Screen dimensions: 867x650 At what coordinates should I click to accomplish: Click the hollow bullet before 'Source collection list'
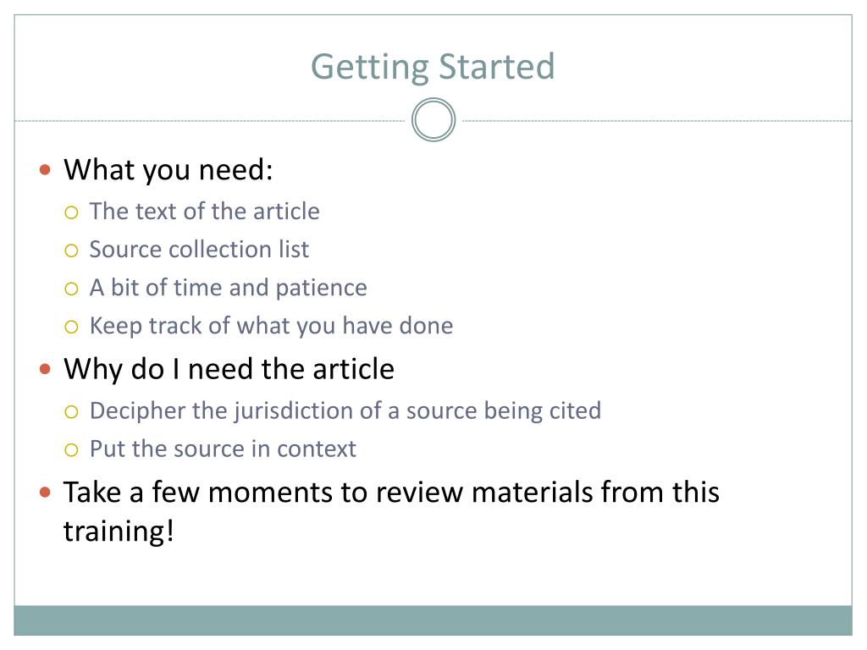(71, 251)
